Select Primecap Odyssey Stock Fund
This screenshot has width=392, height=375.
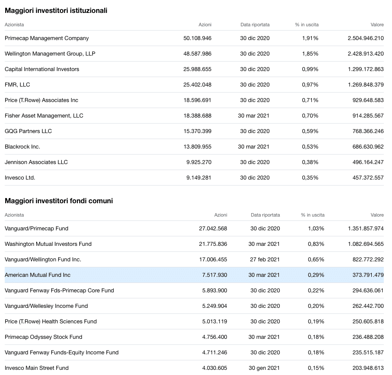pyautogui.click(x=44, y=337)
